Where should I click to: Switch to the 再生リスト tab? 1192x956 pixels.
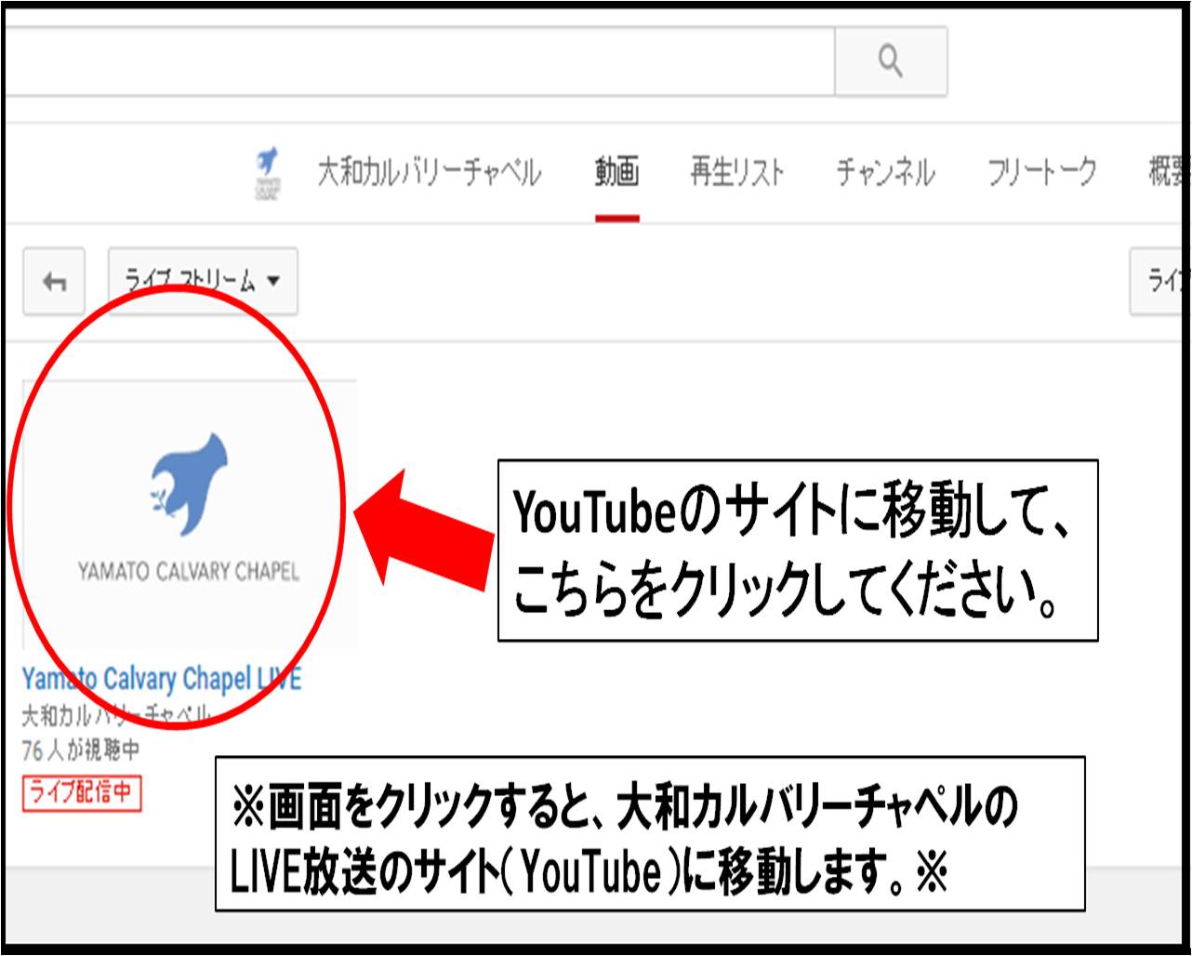[737, 172]
